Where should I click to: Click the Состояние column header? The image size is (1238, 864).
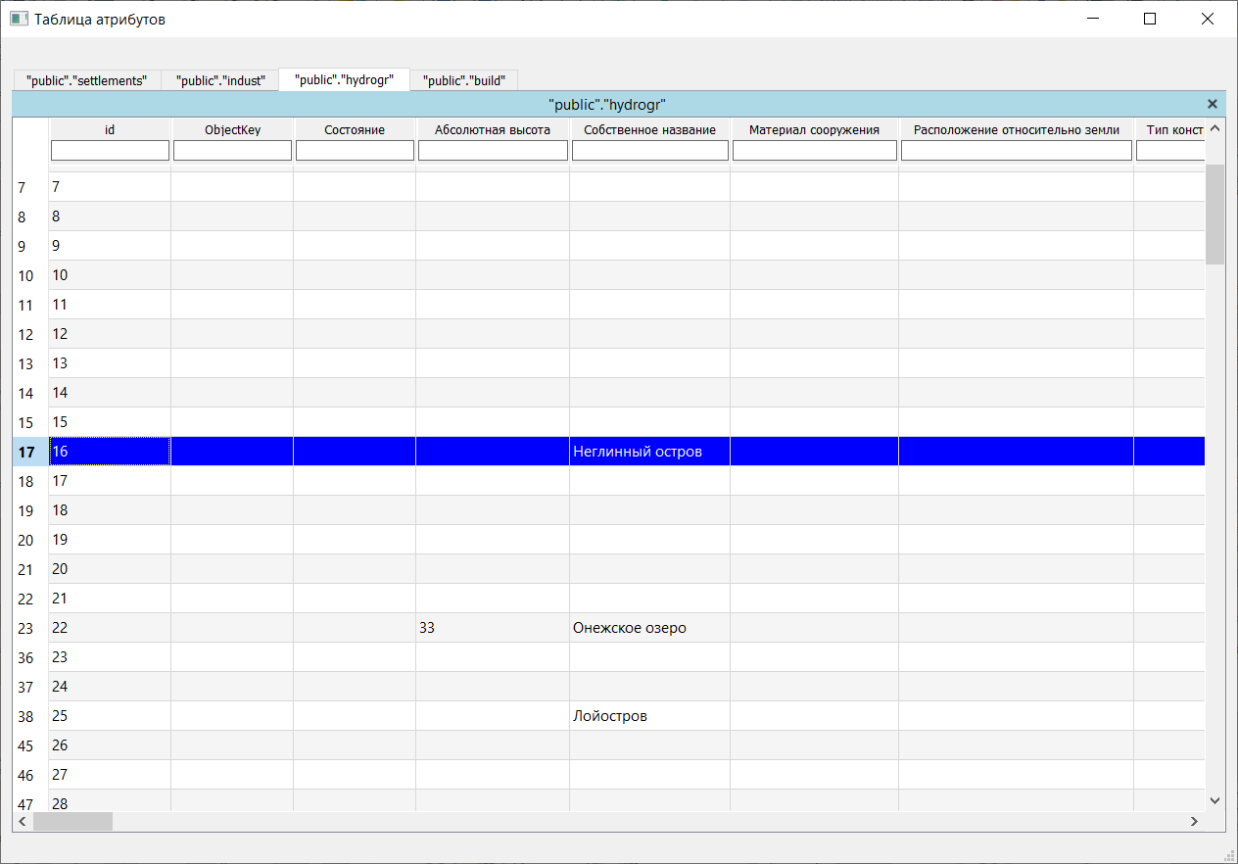tap(355, 129)
